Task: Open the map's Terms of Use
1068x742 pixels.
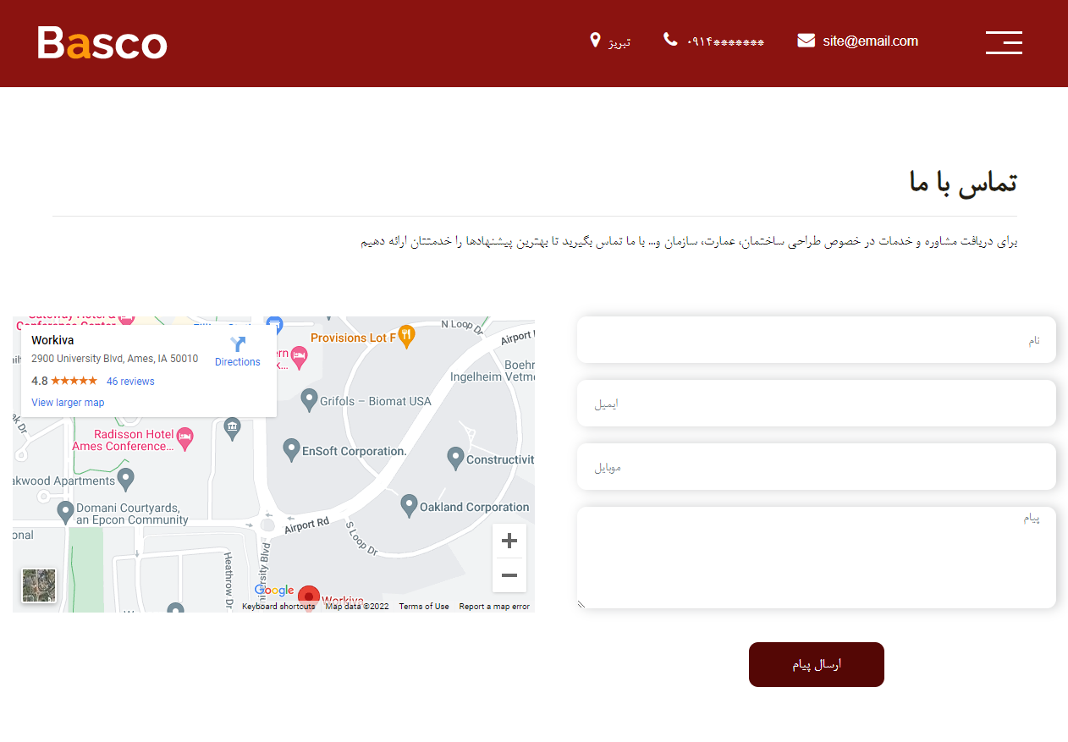Action: pos(423,606)
